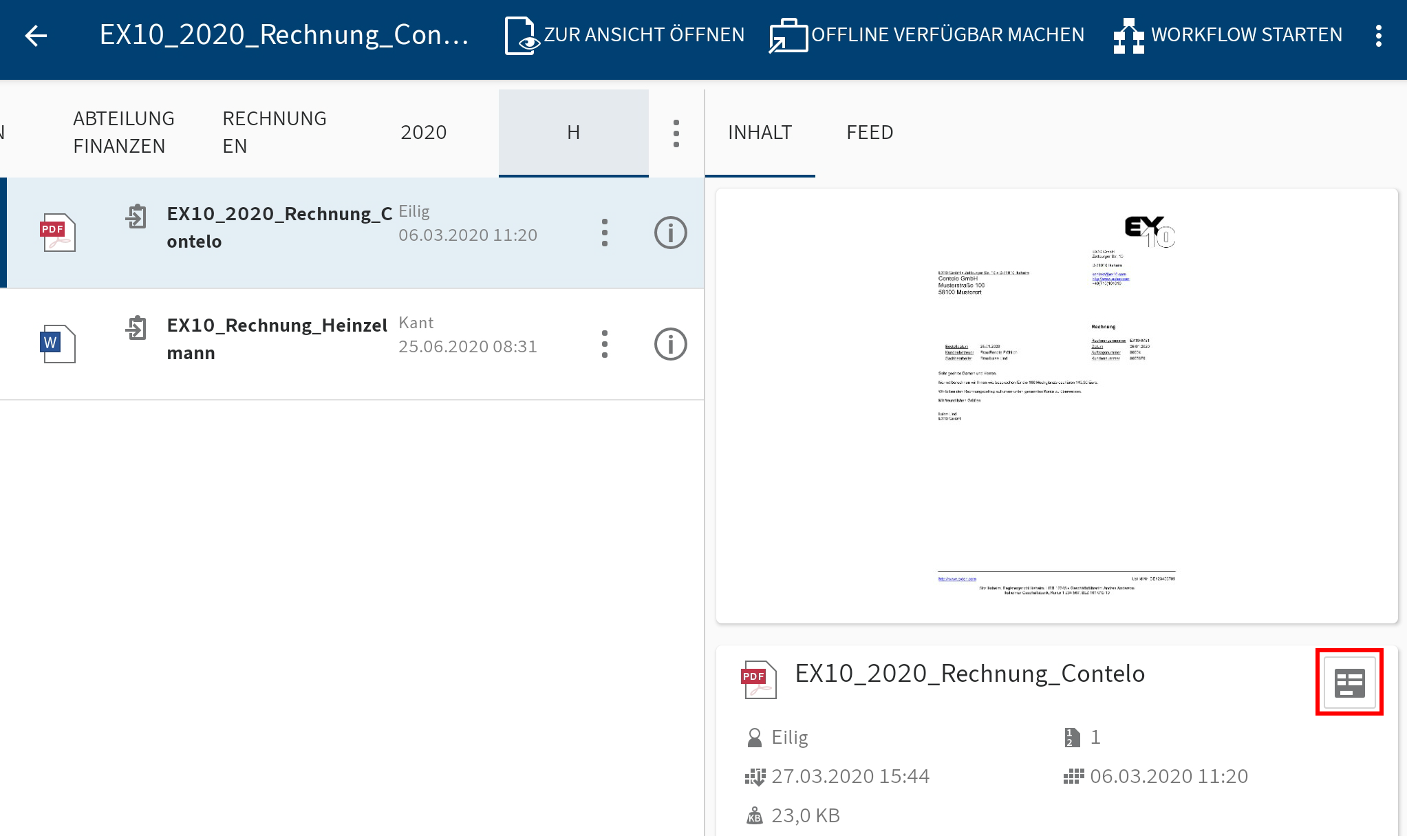
Task: Click the EX10_2020_Rechnung_Contelo details title
Action: click(x=969, y=674)
